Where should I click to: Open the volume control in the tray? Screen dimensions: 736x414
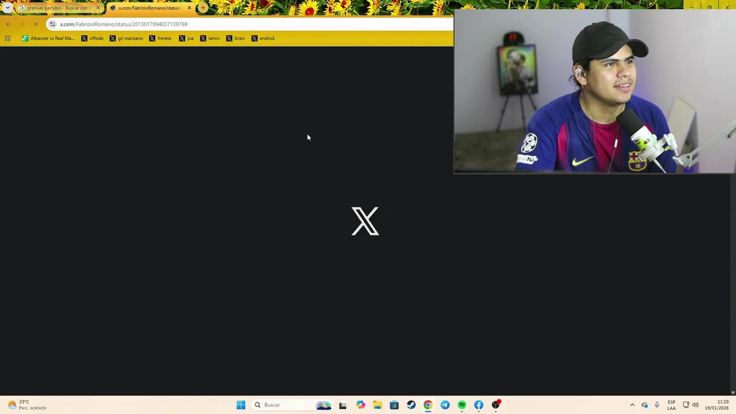695,405
